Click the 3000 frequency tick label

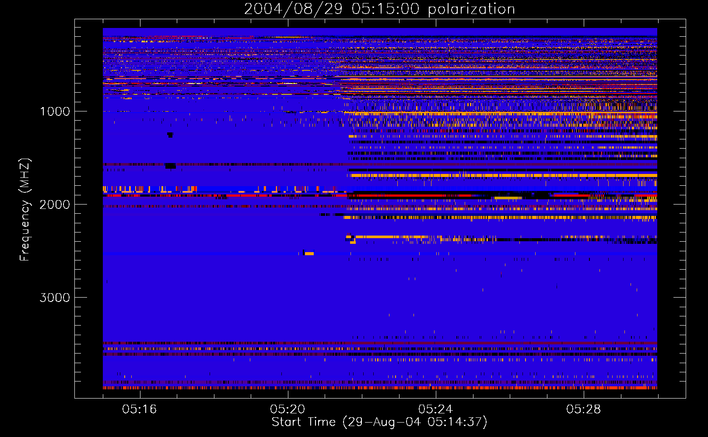(55, 298)
